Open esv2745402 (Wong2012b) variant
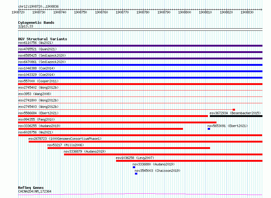Screen dimensions: 271x198 38,87
